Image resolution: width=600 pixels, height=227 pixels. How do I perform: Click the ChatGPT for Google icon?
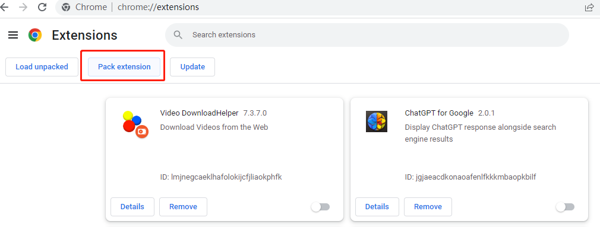coord(377,122)
